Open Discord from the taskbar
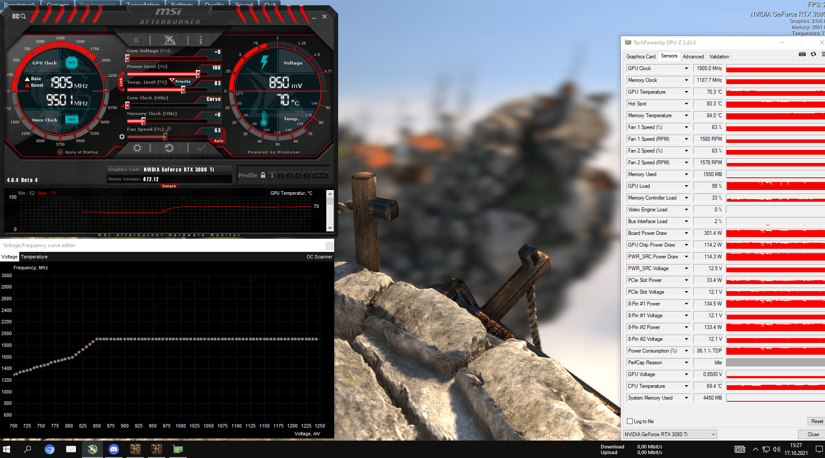Screen dimensions: 825x458 click(x=114, y=449)
